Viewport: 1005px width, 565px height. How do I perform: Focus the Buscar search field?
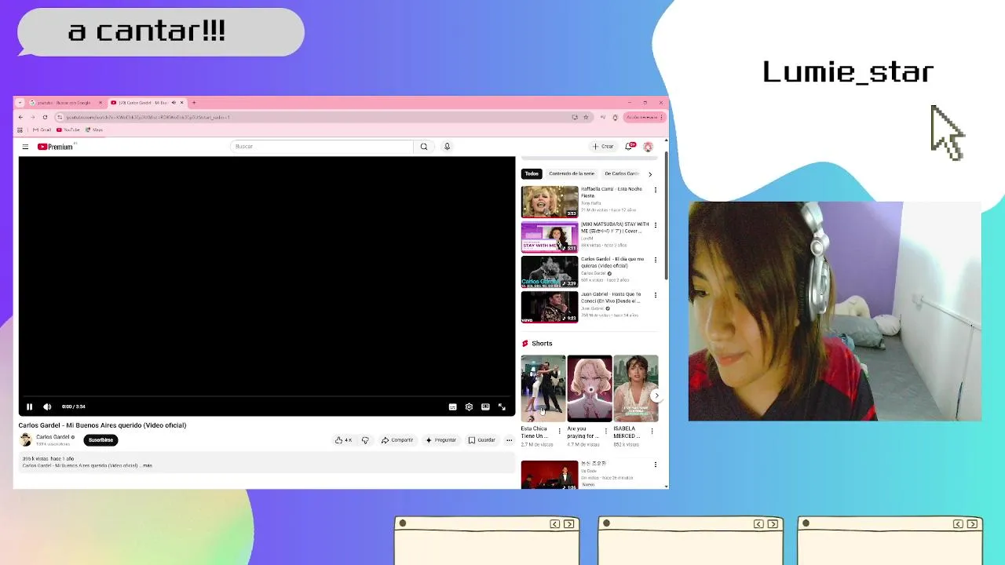[x=322, y=147]
